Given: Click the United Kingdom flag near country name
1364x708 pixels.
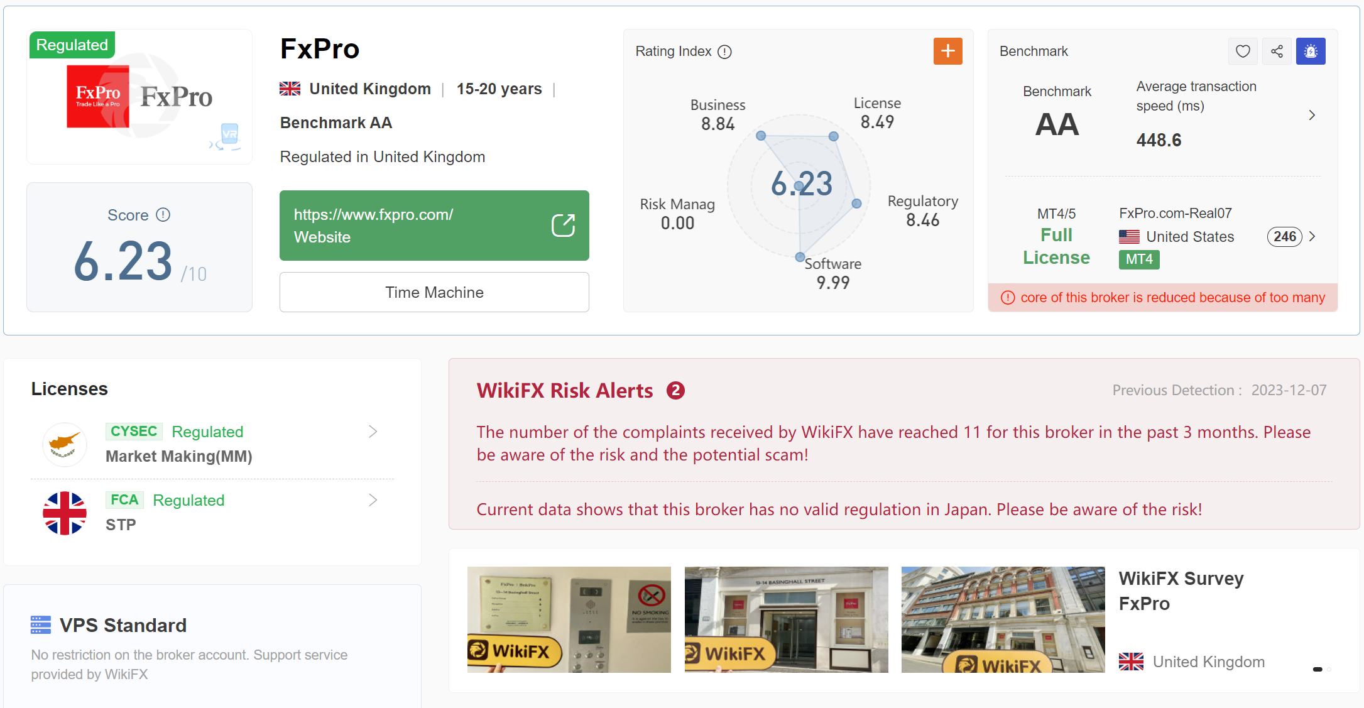Looking at the screenshot, I should click(x=290, y=89).
